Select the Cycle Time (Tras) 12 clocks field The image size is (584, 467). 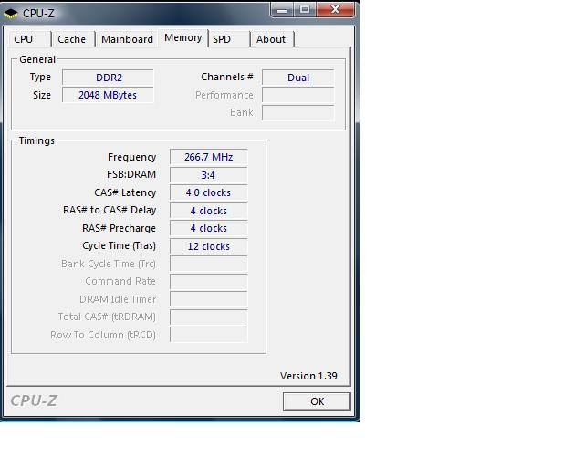tap(208, 246)
